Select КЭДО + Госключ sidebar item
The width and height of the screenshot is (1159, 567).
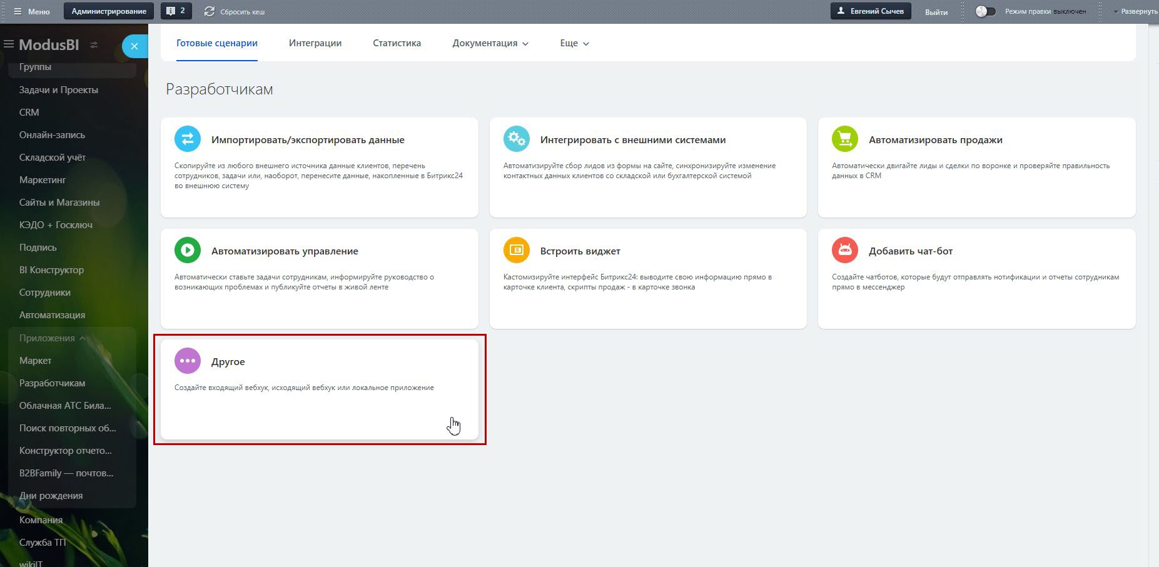click(x=56, y=225)
